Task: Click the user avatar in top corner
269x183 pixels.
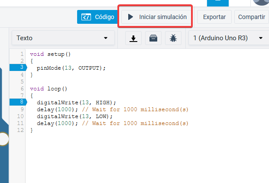Action: (x=261, y=3)
